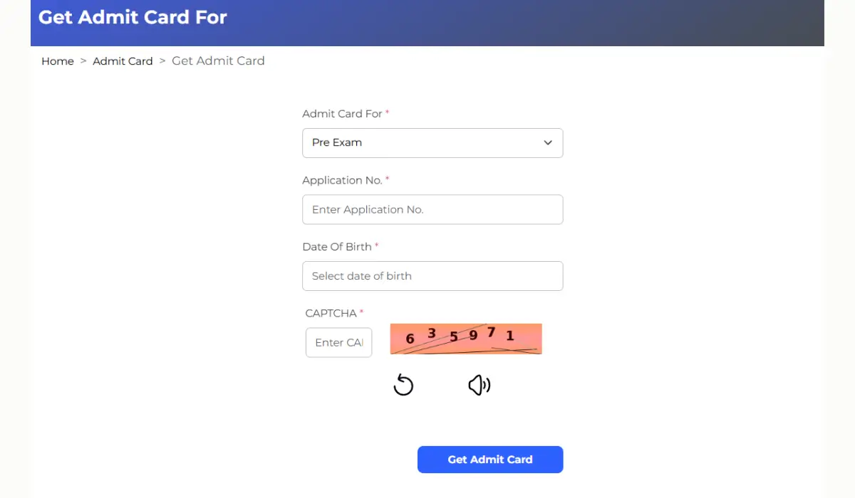Click the red asterisk next to CAPTCHA
Screen dimensions: 855x498
(x=362, y=313)
